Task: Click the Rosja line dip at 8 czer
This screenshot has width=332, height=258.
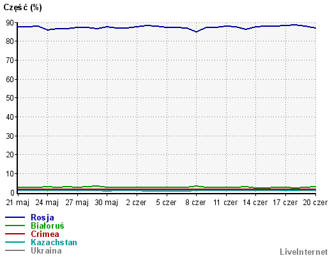Action: coord(196,32)
